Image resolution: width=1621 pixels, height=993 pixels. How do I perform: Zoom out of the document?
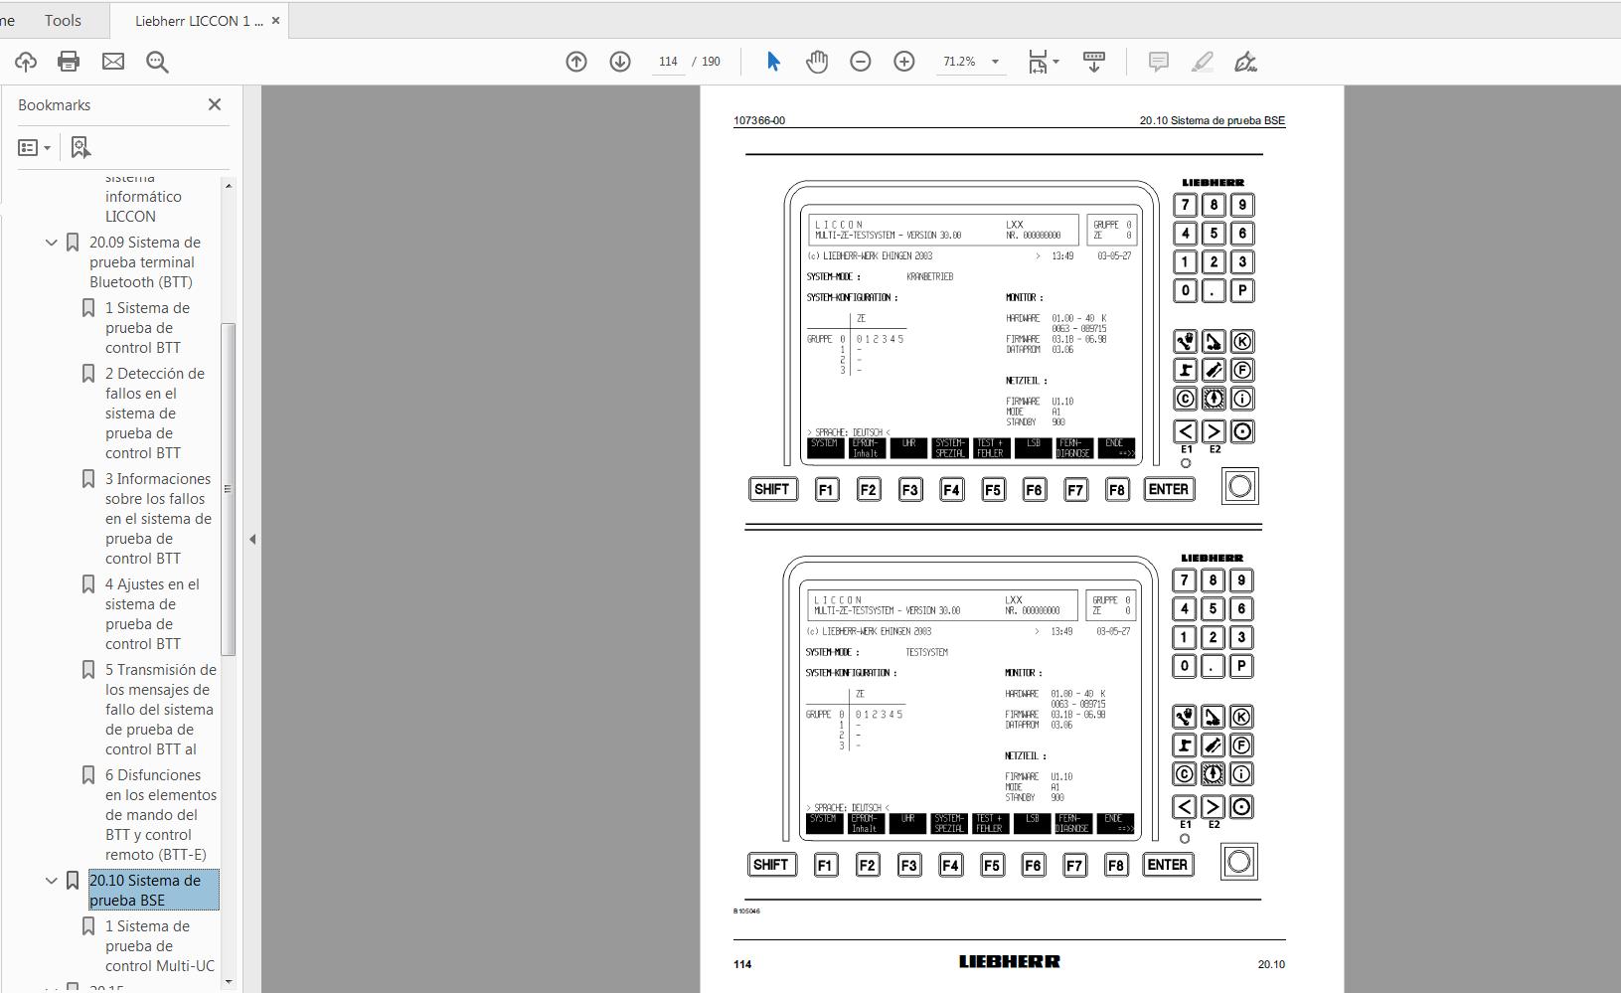click(861, 61)
